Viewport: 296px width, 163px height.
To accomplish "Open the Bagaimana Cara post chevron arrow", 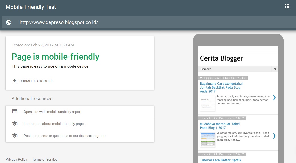I will coord(274,98).
